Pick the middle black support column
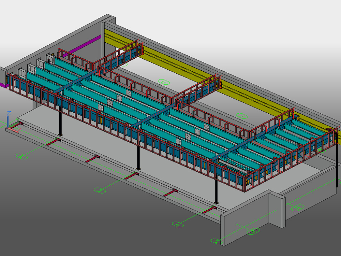 click(138, 157)
